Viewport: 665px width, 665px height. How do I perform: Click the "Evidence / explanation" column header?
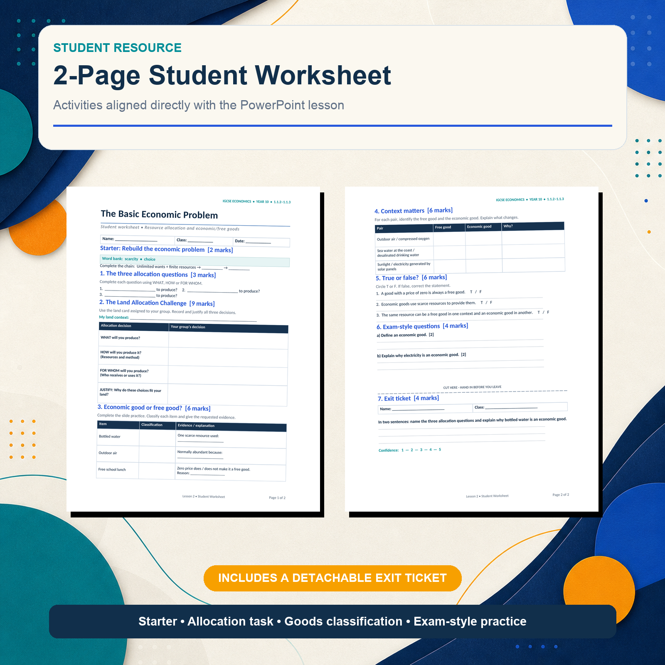231,427
